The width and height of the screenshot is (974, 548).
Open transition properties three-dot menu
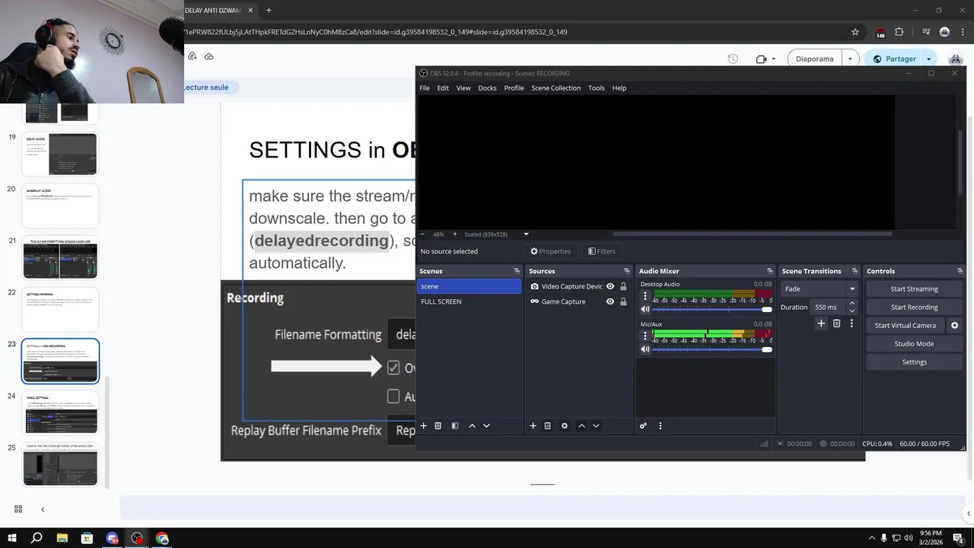click(851, 323)
